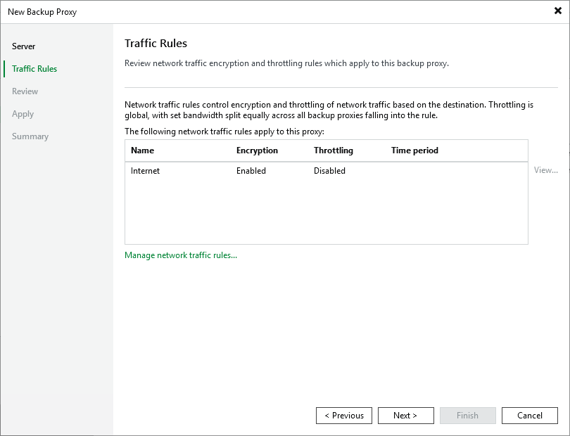Close the New Backup Proxy dialog

[x=557, y=11]
